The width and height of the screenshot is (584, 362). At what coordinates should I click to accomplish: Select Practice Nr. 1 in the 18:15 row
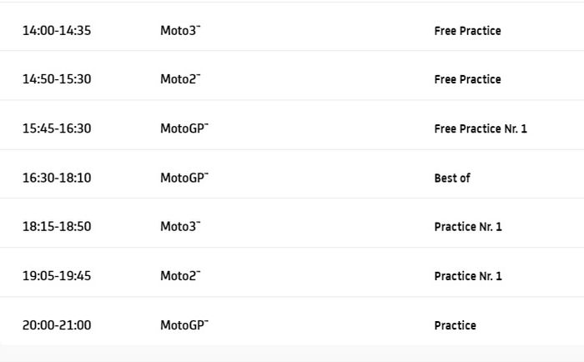tap(468, 227)
